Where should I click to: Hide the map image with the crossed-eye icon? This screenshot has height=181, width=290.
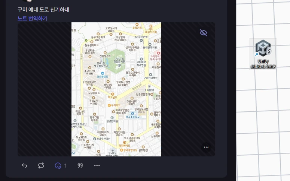204,33
